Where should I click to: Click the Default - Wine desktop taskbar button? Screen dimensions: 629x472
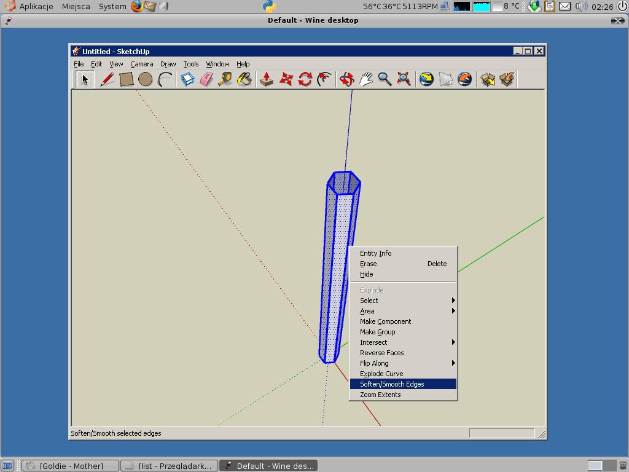(x=268, y=466)
